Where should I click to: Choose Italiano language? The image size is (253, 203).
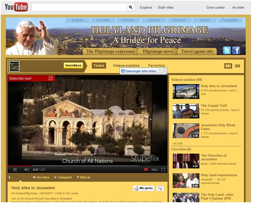click(x=154, y=20)
